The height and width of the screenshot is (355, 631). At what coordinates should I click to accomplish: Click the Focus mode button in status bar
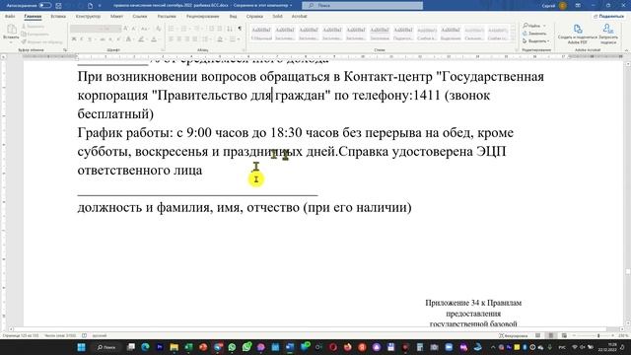(514, 335)
